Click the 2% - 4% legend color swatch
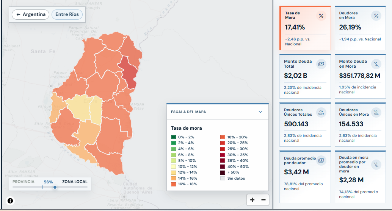This screenshot has width=392, height=211. click(174, 143)
